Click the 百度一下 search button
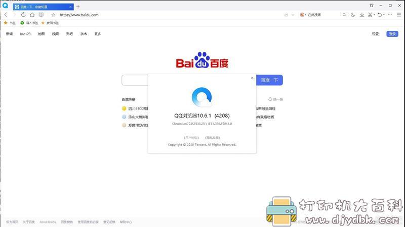This screenshot has width=405, height=227. click(x=269, y=80)
